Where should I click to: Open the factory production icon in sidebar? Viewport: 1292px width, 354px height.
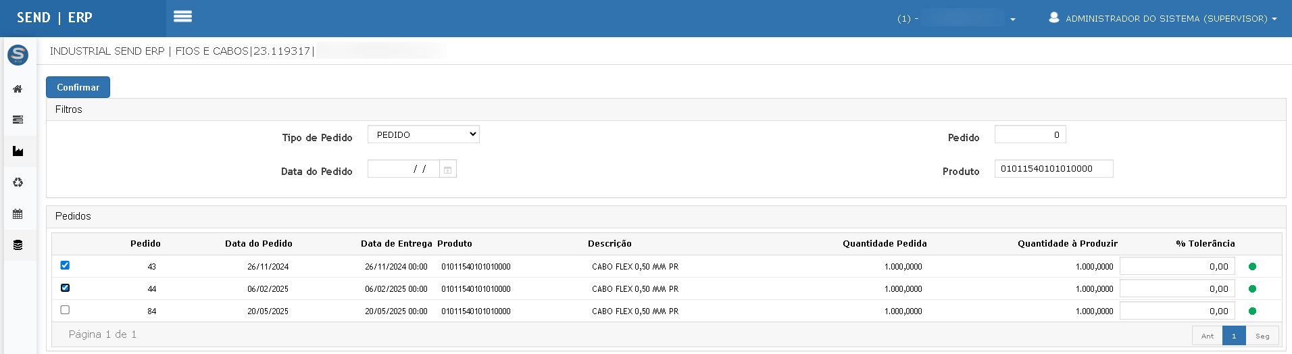tap(18, 151)
